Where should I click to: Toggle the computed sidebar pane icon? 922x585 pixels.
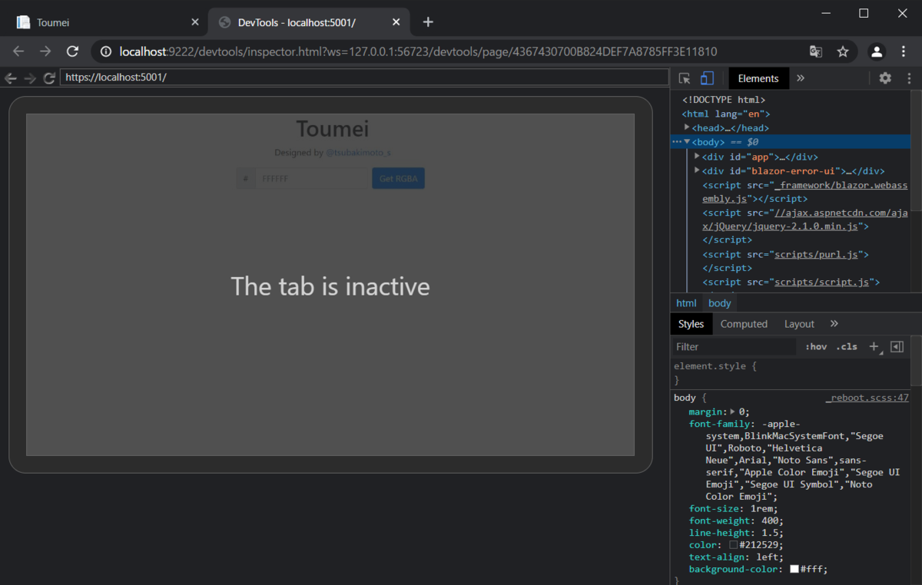tap(897, 346)
